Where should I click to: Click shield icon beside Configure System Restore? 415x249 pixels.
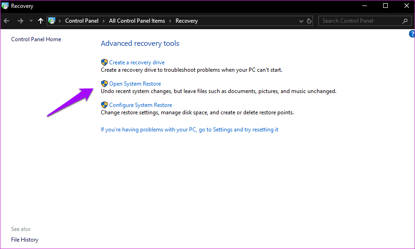104,105
